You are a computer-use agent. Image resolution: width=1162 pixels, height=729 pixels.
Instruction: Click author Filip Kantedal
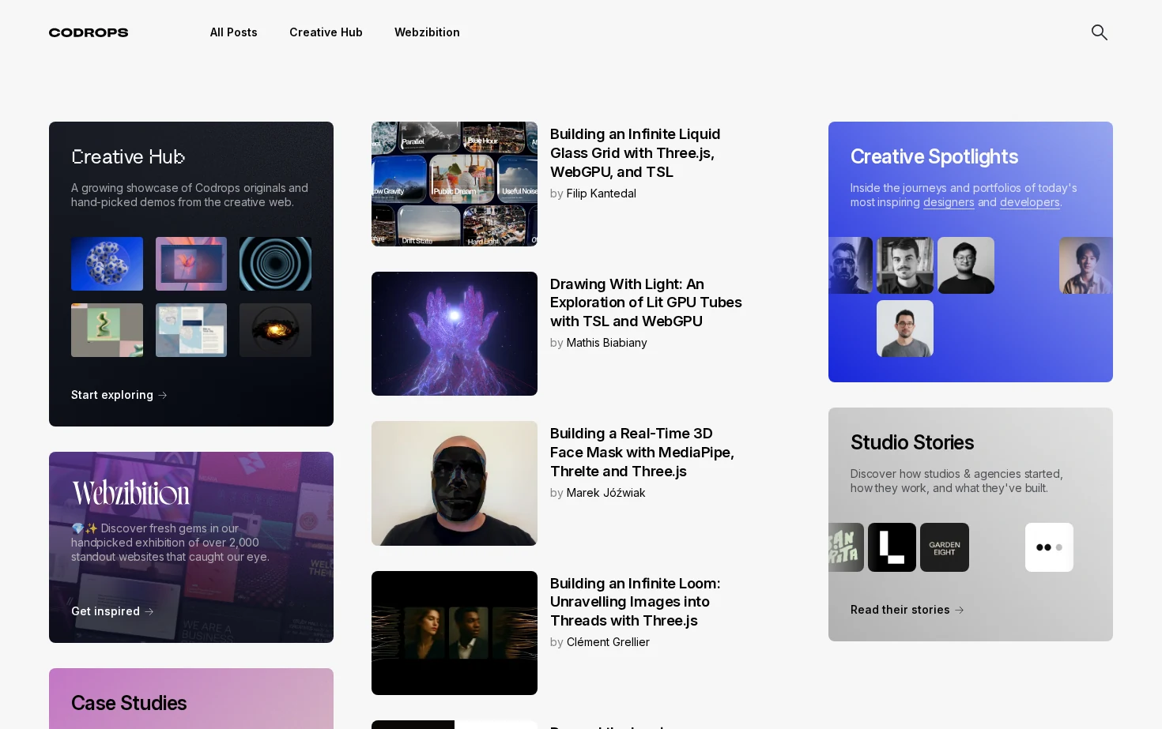click(x=601, y=194)
